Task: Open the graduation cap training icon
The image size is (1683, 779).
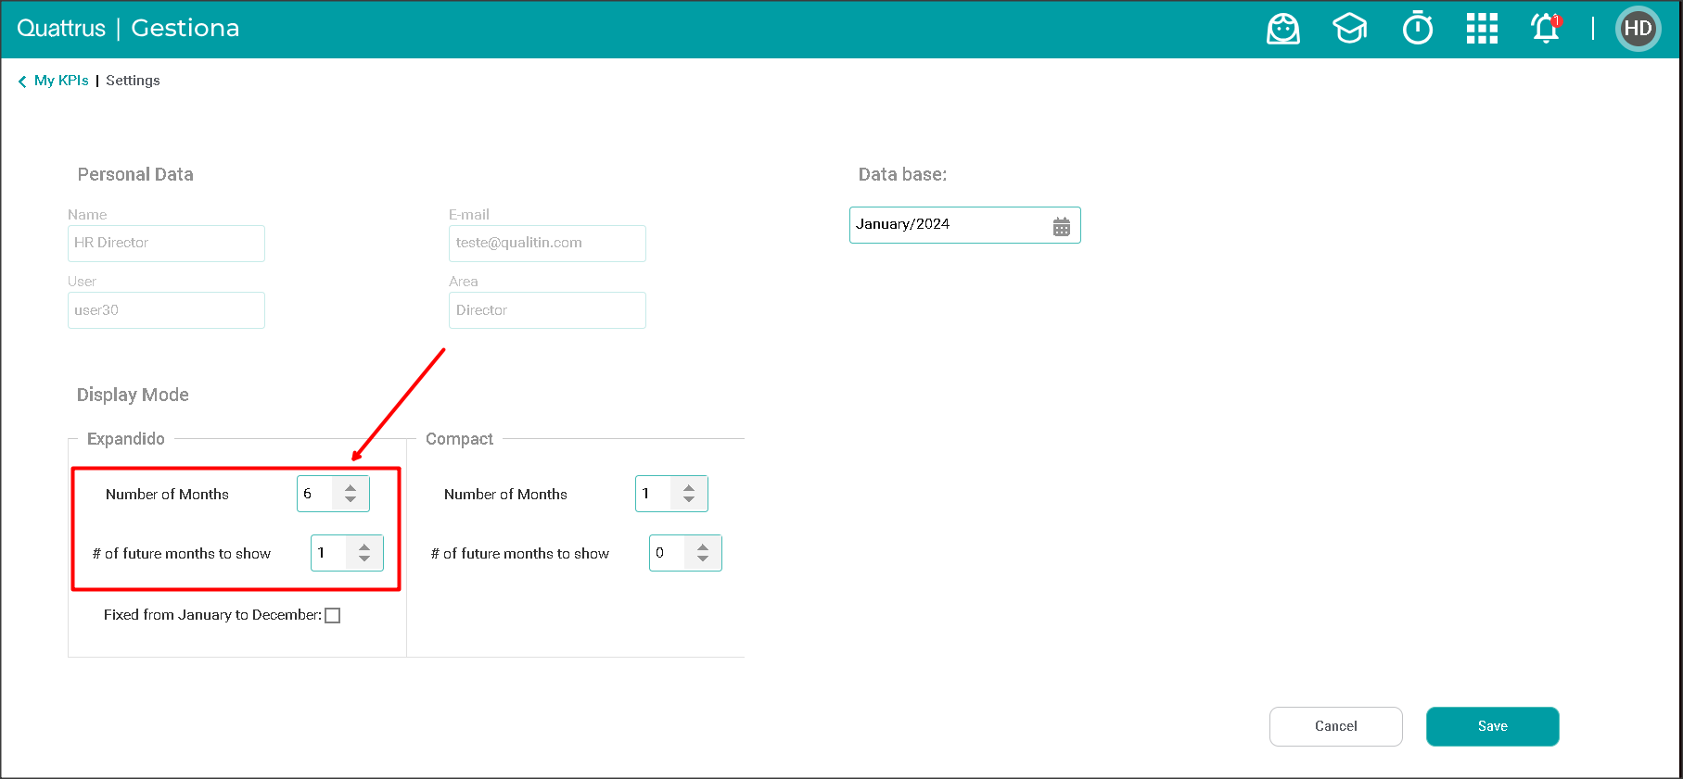Action: point(1349,29)
